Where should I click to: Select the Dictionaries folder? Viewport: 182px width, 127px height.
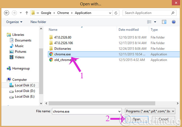pyautogui.click(x=62, y=49)
